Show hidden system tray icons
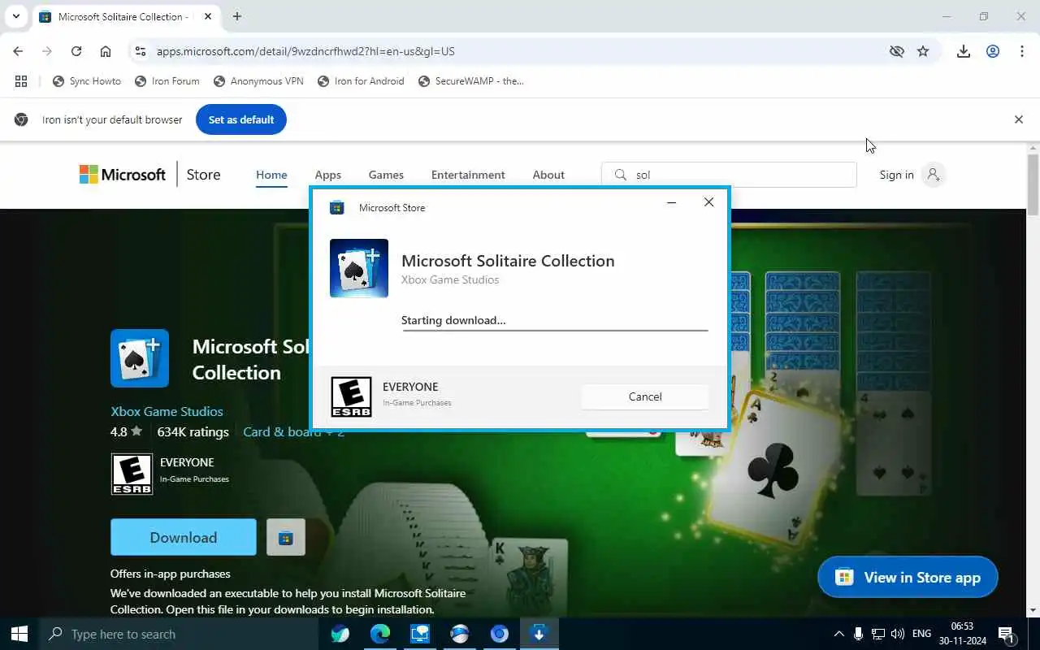Image resolution: width=1040 pixels, height=650 pixels. pyautogui.click(x=838, y=634)
